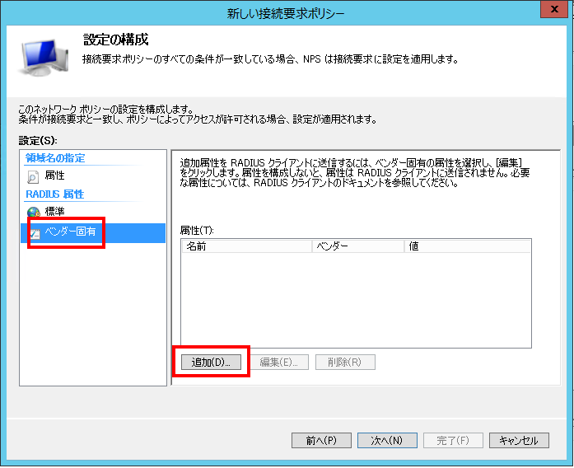Viewport: 574px width, 468px height.
Task: Click the 編集(E)... button
Action: pyautogui.click(x=278, y=363)
